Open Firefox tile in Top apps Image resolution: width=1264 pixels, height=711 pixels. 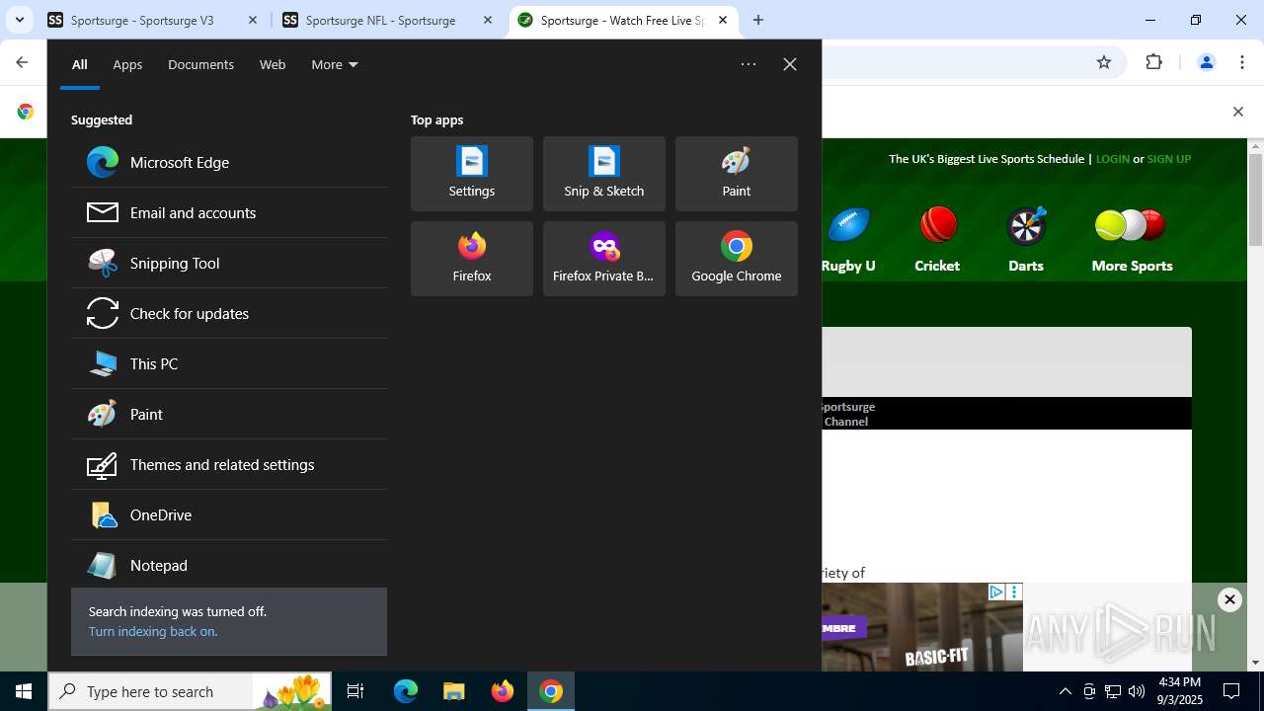pyautogui.click(x=472, y=259)
